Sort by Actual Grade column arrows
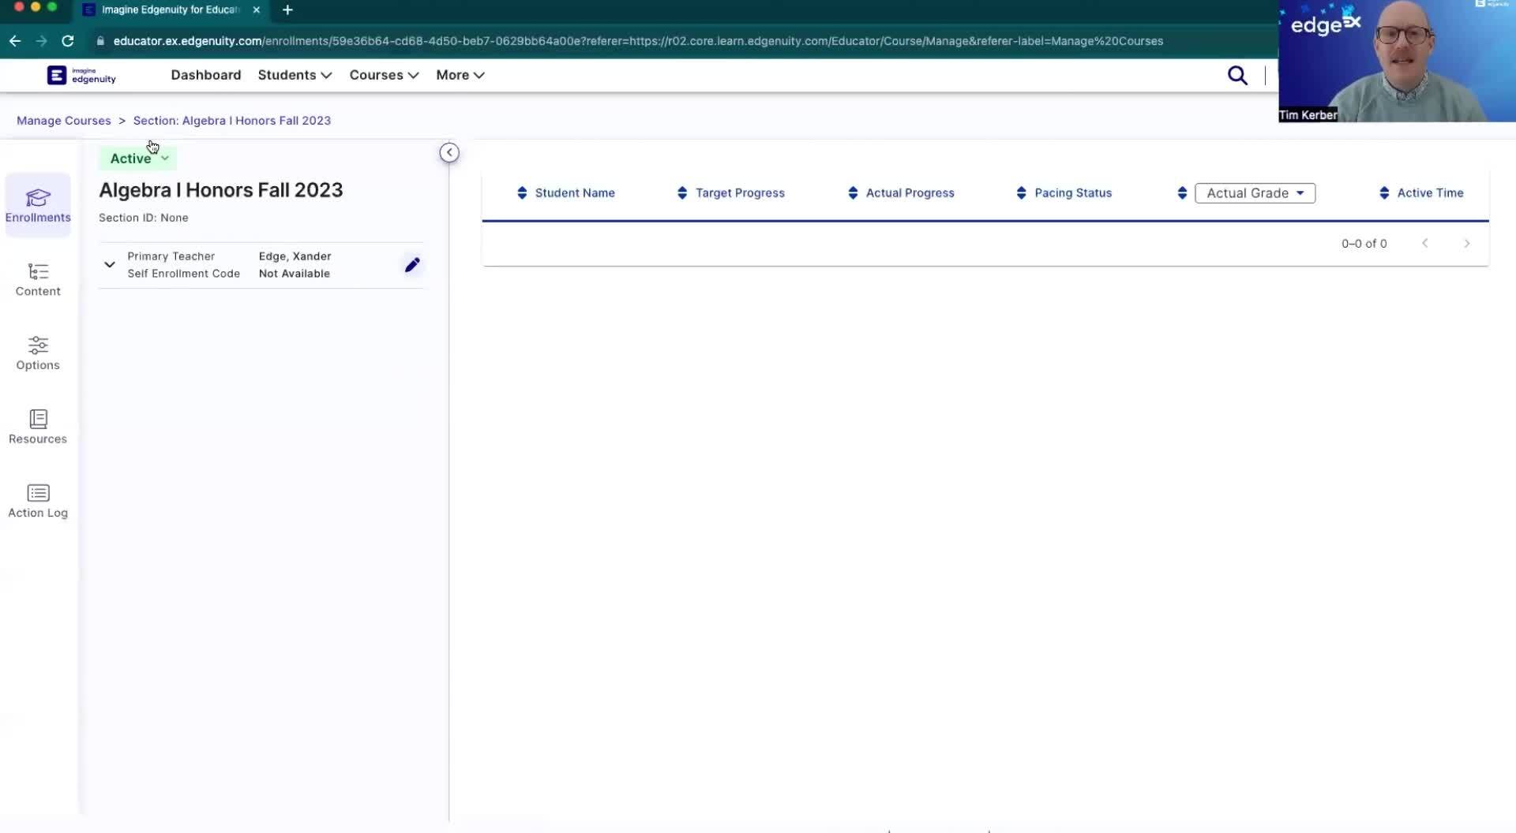This screenshot has width=1516, height=833. pos(1182,193)
